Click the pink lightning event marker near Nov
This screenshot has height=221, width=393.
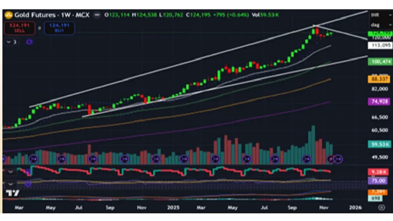(x=330, y=159)
